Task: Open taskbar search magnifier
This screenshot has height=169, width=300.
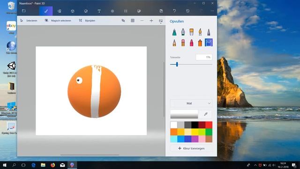Action: [x=14, y=165]
